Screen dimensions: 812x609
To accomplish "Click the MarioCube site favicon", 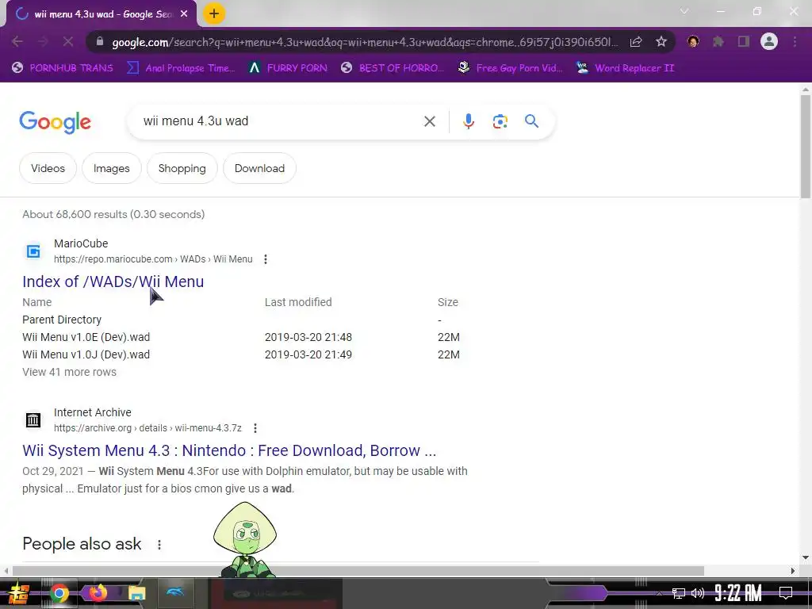I will tap(33, 251).
